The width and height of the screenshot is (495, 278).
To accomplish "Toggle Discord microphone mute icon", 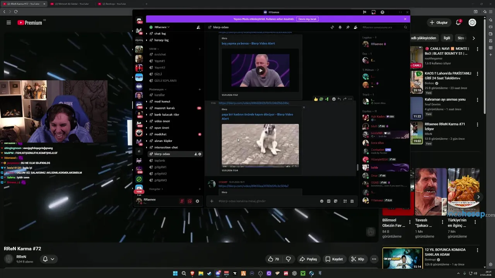I will pyautogui.click(x=182, y=201).
